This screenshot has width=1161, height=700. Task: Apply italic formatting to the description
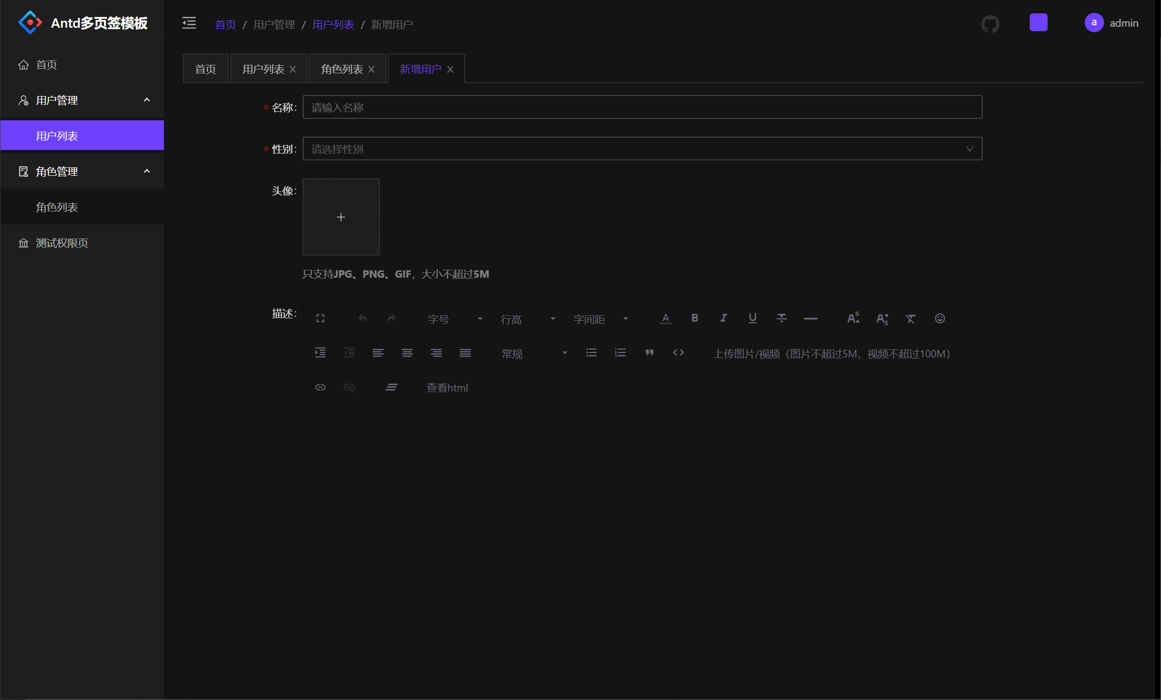723,318
